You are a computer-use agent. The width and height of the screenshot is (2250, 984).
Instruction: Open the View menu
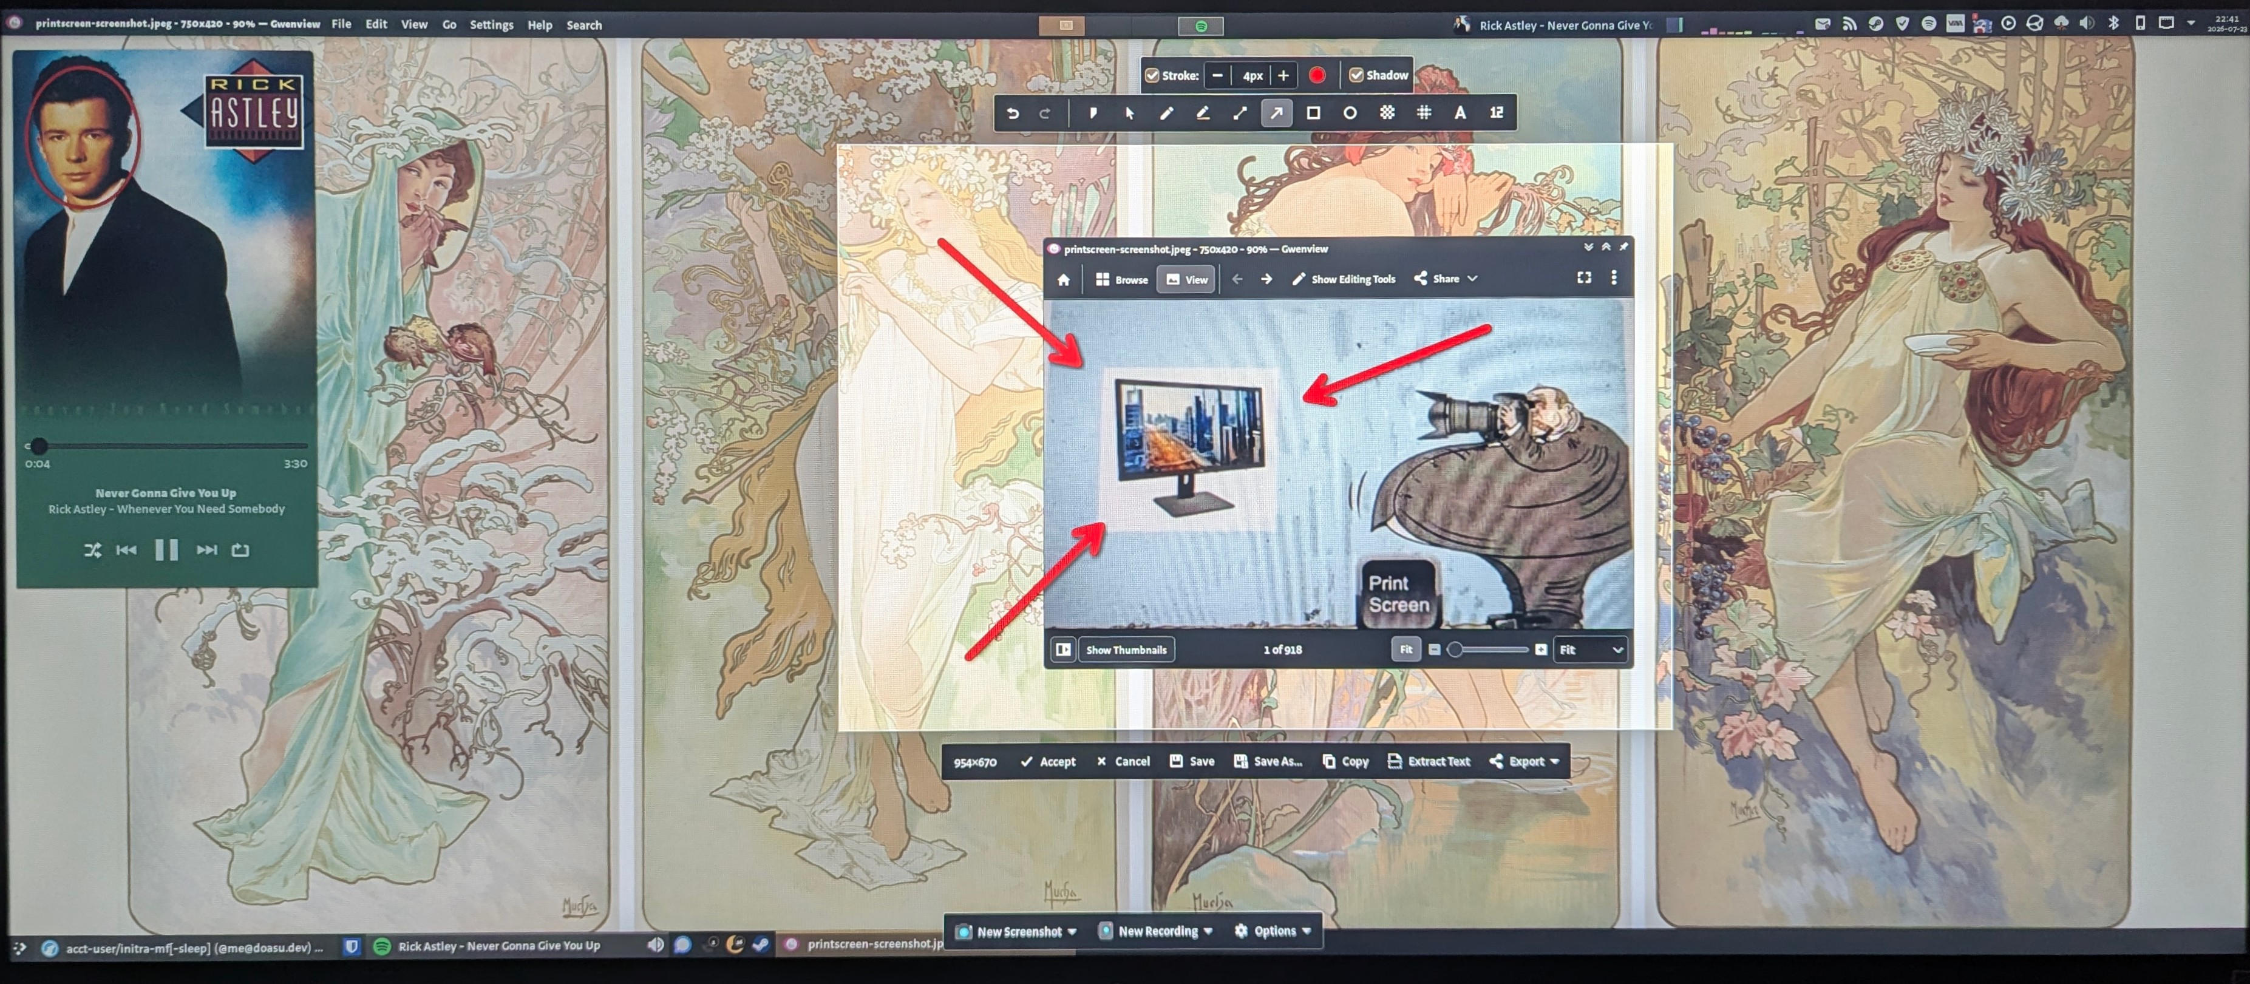414,24
